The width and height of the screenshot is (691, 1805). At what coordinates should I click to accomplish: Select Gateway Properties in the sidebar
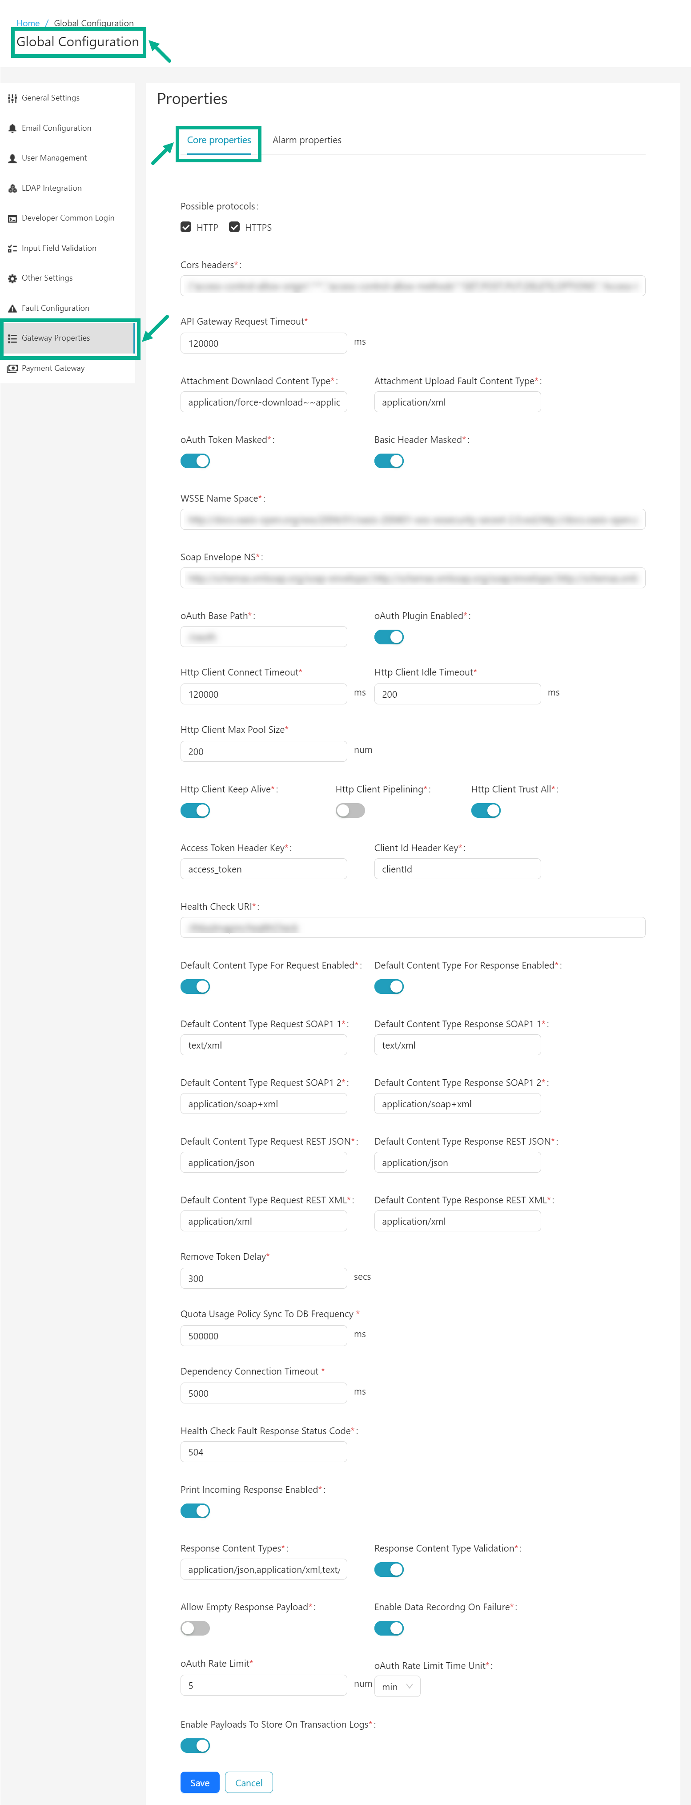pyautogui.click(x=56, y=338)
